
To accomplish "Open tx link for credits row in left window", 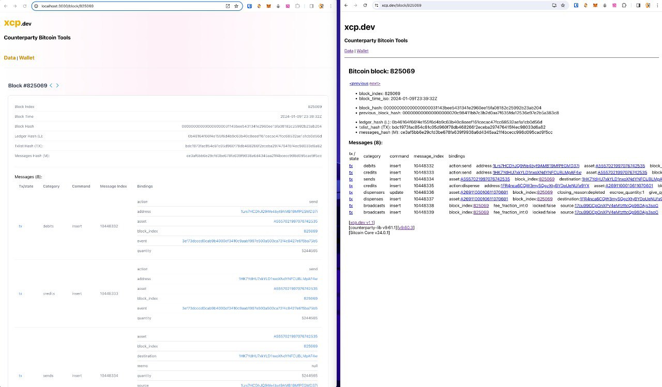I will pyautogui.click(x=21, y=293).
